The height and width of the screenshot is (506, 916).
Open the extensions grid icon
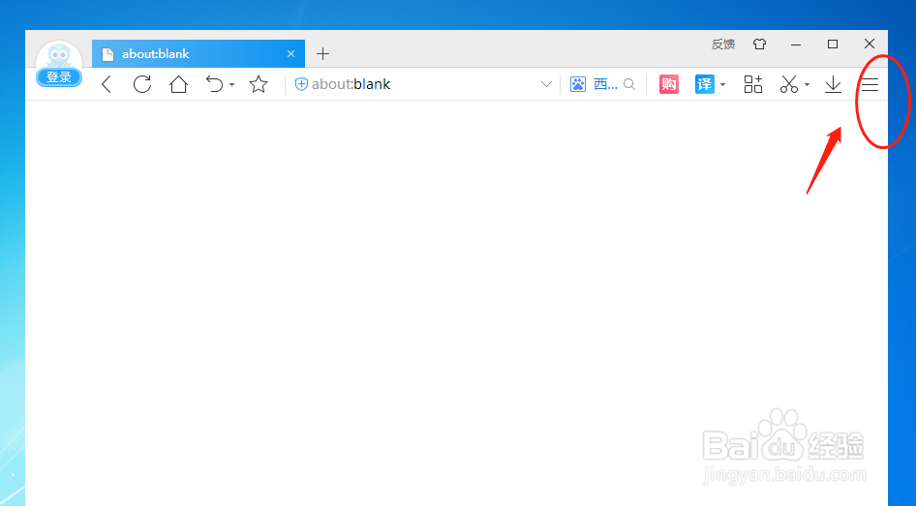(x=753, y=84)
